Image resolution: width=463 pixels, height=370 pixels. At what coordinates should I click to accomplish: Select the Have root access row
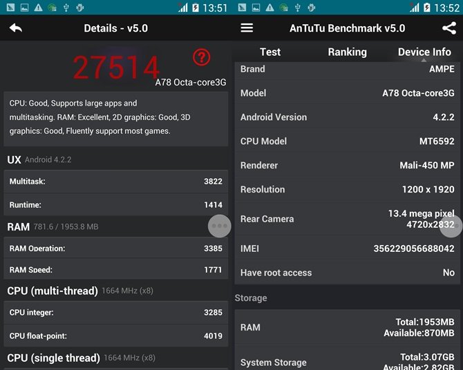point(347,273)
